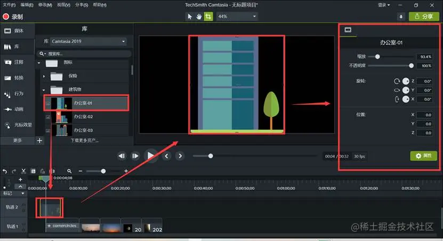Expand the 保险 folder
The image size is (443, 241).
pos(44,76)
